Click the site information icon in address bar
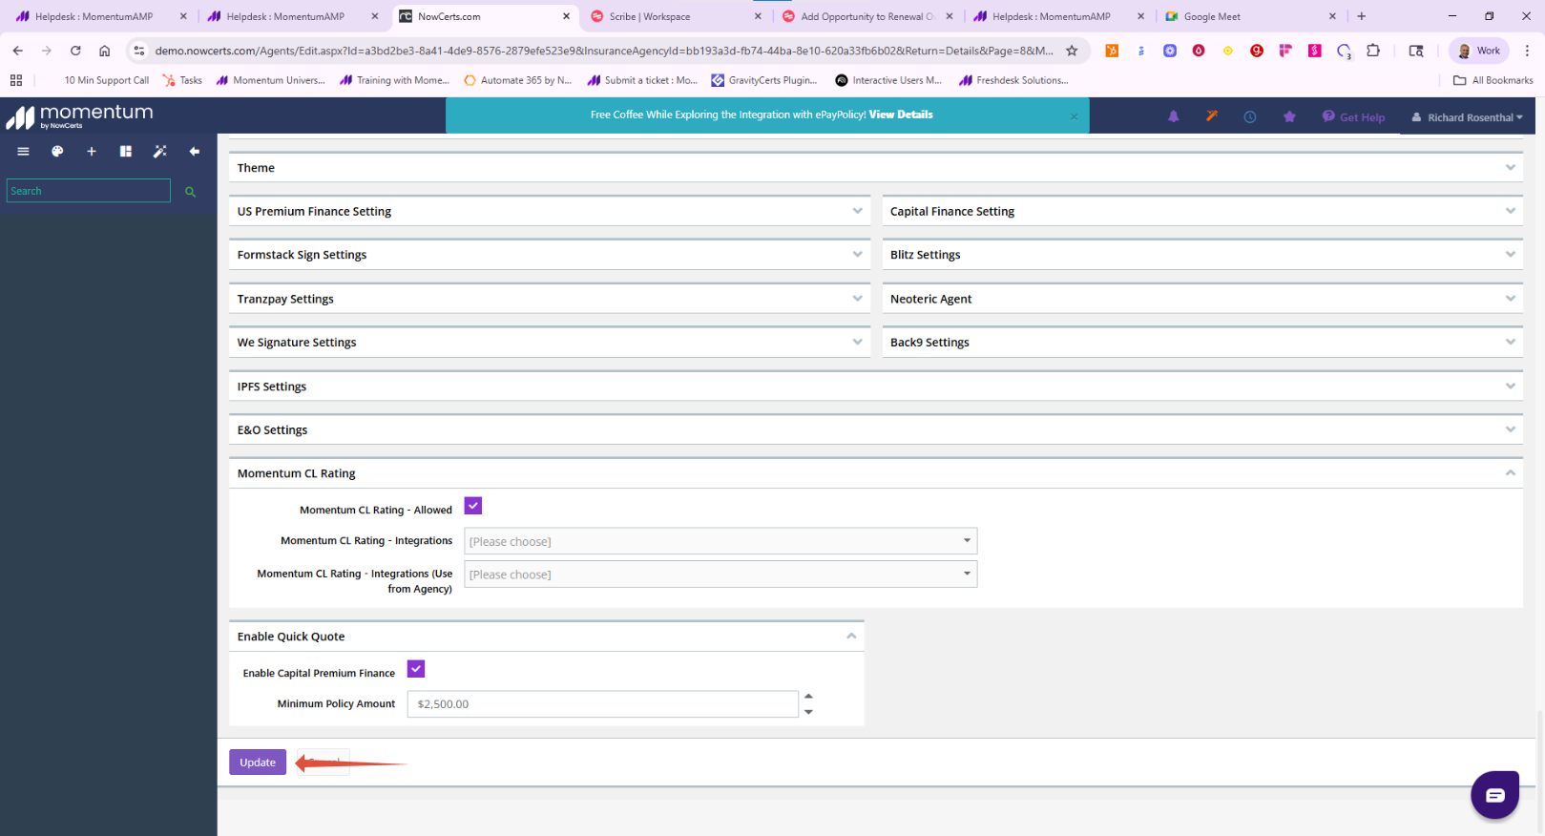Image resolution: width=1545 pixels, height=836 pixels. tap(139, 51)
